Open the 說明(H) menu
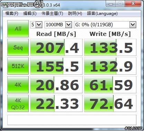Image resolution: width=144 pixels, height=131 pixels. (x=75, y=13)
